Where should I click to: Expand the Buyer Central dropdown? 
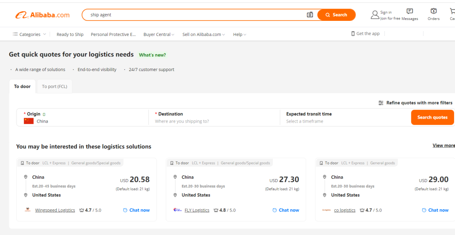point(159,34)
